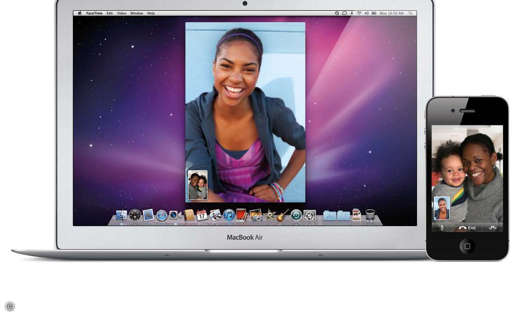
Task: Launch Mail from the Dock
Action: 148,215
